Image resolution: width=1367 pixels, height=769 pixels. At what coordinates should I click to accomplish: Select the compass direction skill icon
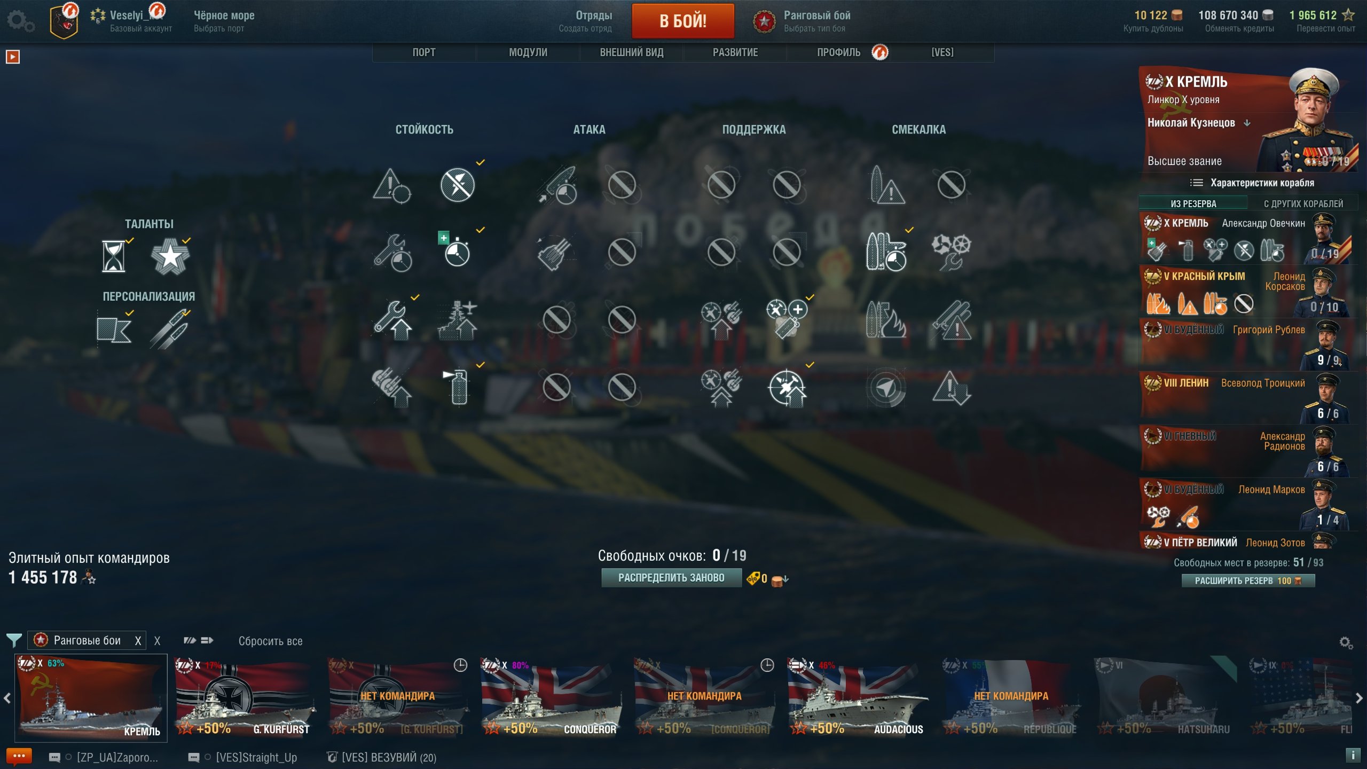[885, 387]
